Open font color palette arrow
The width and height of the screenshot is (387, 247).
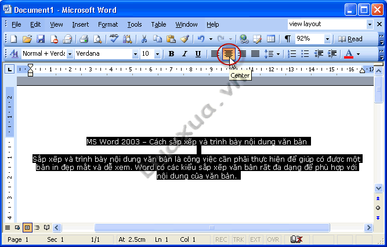point(358,54)
